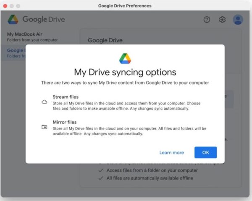Click 'All files are automatically available offline' text
Screen dimensions: 252x201
tap(150, 178)
